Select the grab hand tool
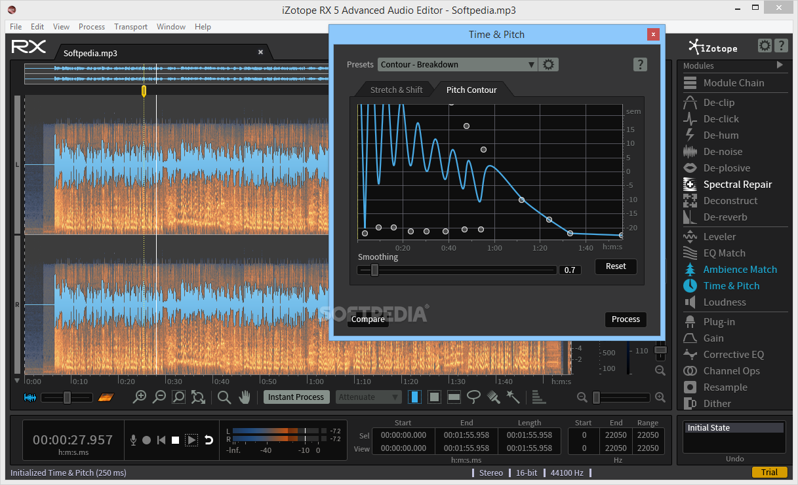798x485 pixels. [245, 397]
